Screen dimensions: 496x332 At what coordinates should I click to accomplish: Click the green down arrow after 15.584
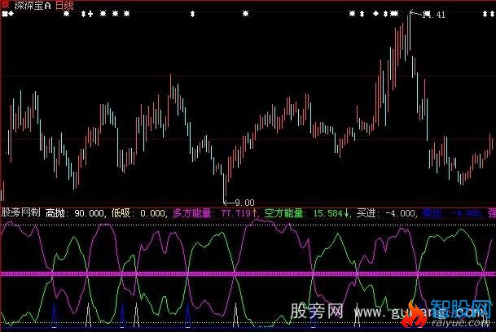tap(349, 213)
